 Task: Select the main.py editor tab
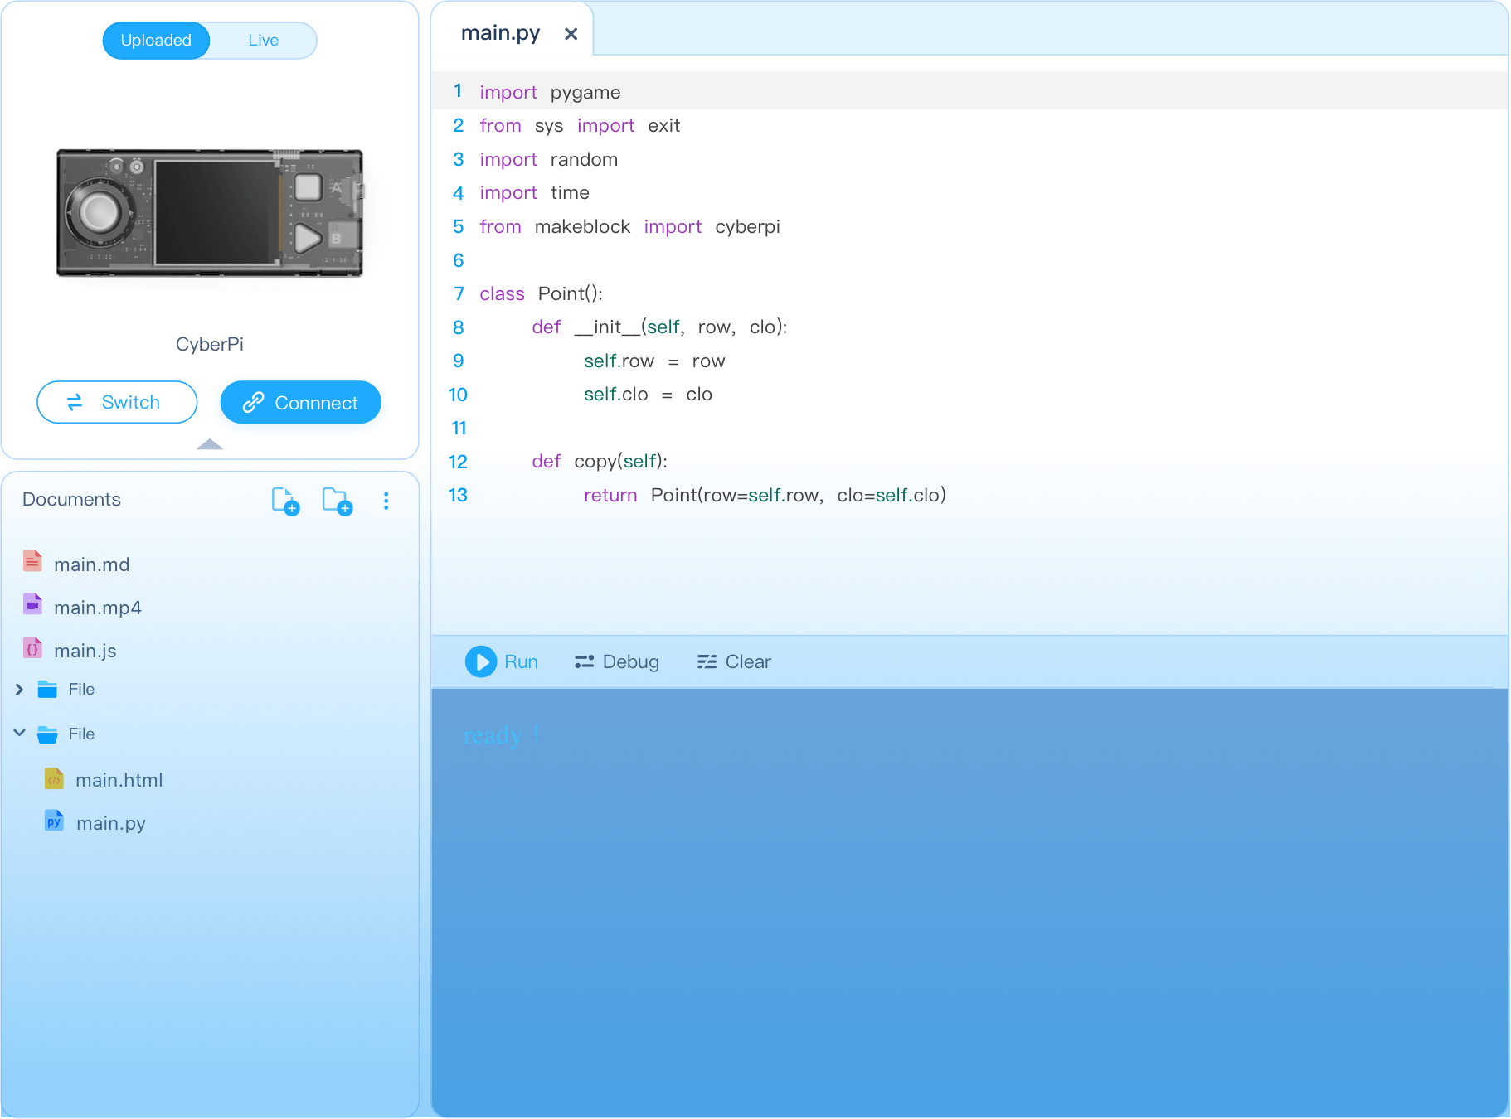(500, 33)
